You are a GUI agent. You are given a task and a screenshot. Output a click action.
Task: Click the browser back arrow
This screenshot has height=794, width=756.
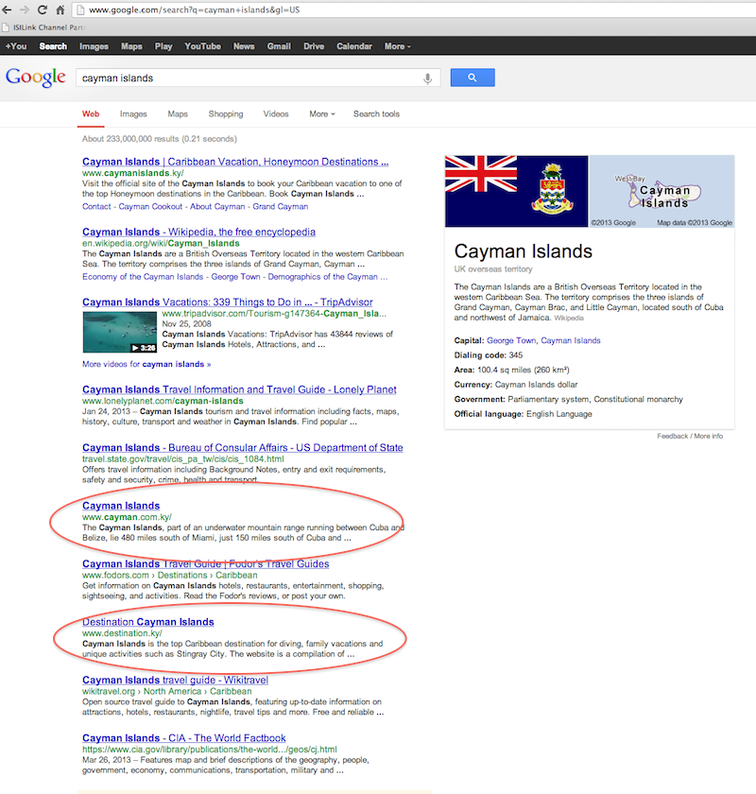coord(8,9)
